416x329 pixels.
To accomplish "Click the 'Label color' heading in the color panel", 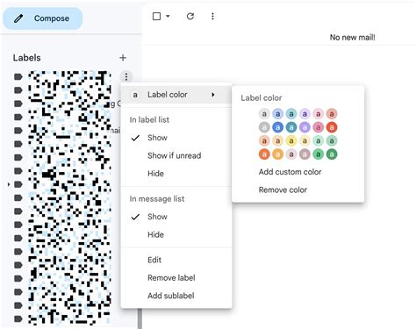I will tap(262, 98).
